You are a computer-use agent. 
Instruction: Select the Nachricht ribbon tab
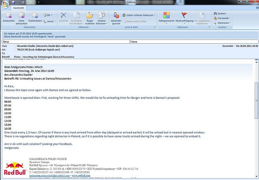point(18,8)
